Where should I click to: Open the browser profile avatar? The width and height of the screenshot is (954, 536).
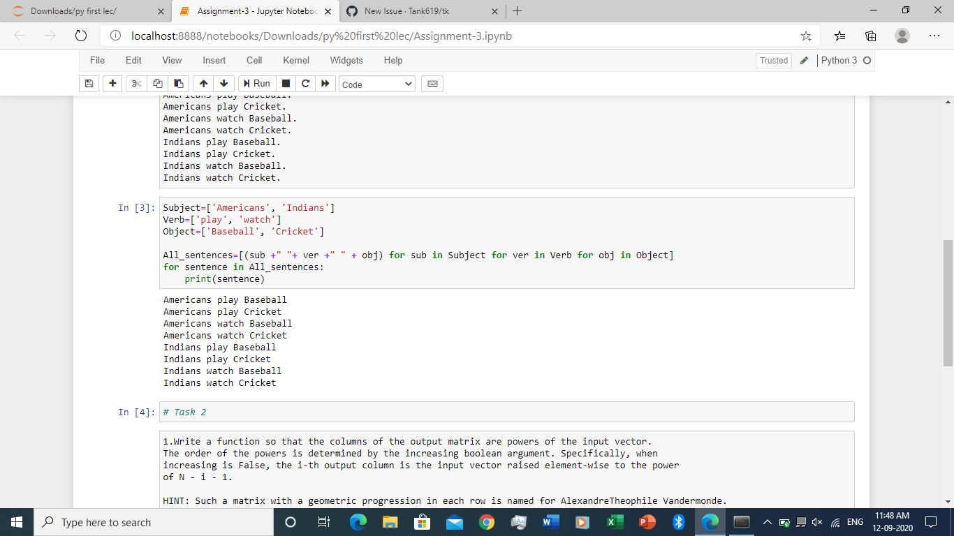point(902,36)
